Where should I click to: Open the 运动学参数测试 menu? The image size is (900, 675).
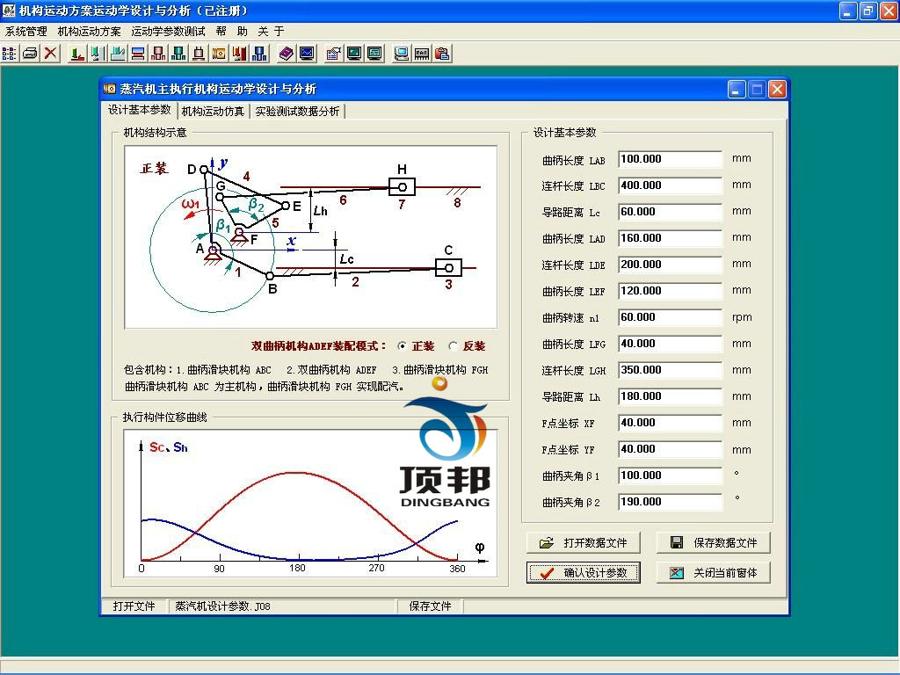(x=168, y=31)
